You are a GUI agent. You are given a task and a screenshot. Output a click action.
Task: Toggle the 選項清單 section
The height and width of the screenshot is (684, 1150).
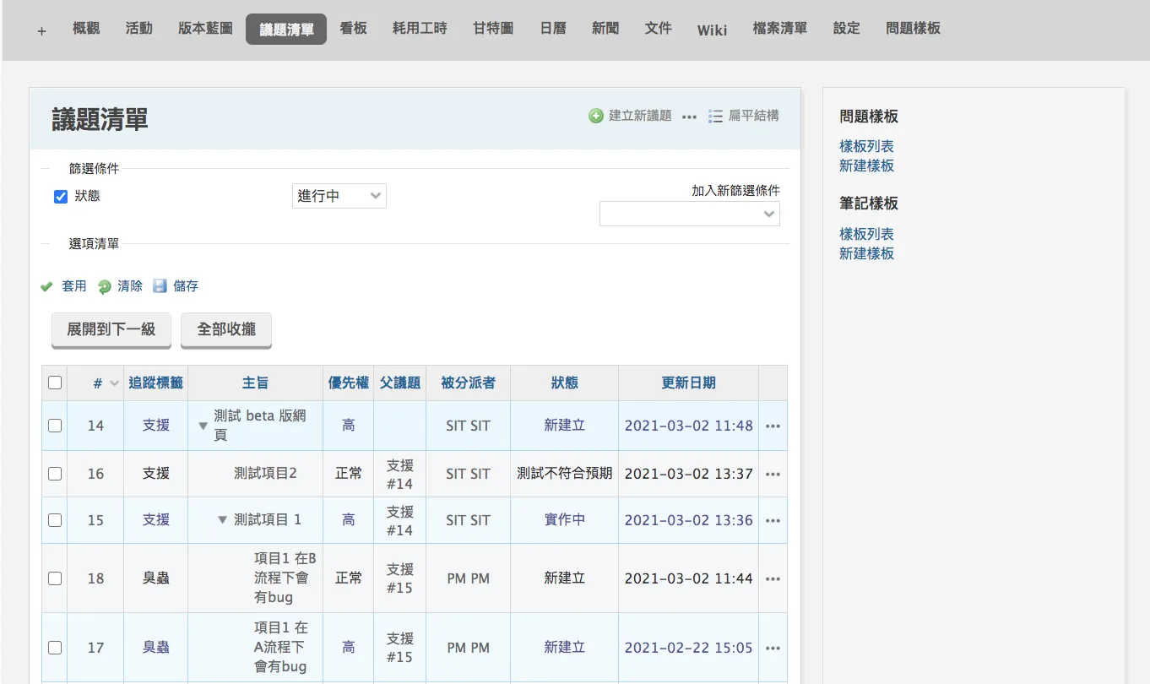pyautogui.click(x=94, y=244)
